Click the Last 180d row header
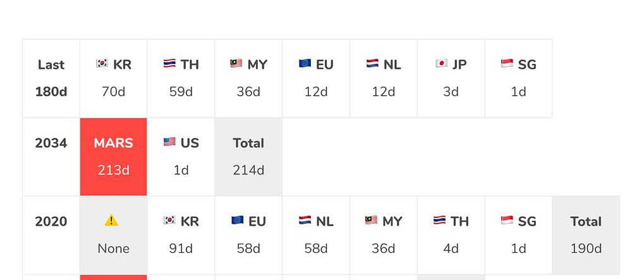Image resolution: width=632 pixels, height=280 pixels. pyautogui.click(x=51, y=78)
